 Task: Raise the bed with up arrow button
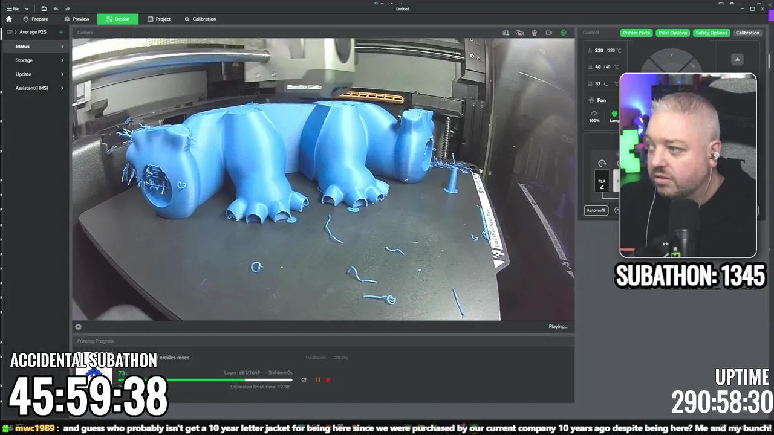pyautogui.click(x=737, y=59)
